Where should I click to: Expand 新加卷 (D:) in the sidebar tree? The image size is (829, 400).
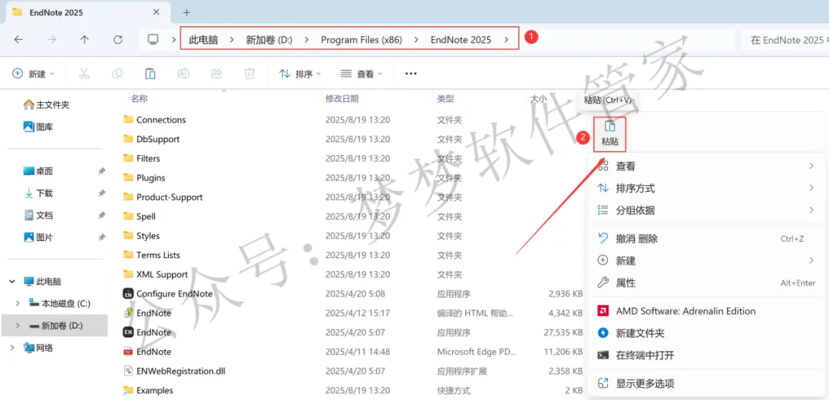click(x=18, y=326)
